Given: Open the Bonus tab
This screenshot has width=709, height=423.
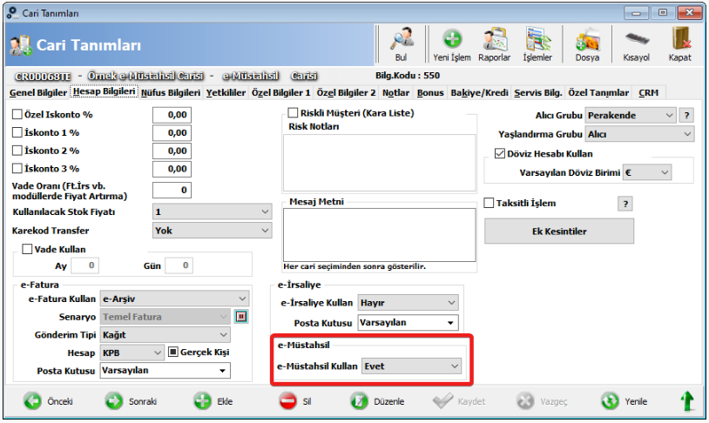Looking at the screenshot, I should point(430,92).
